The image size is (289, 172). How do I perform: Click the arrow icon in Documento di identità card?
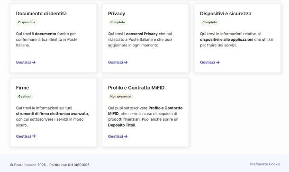34,63
